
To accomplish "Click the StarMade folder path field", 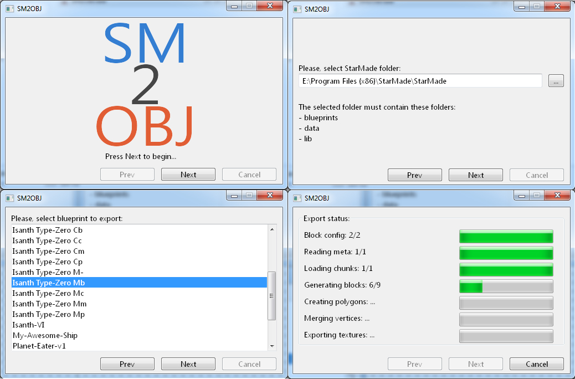I will [420, 81].
